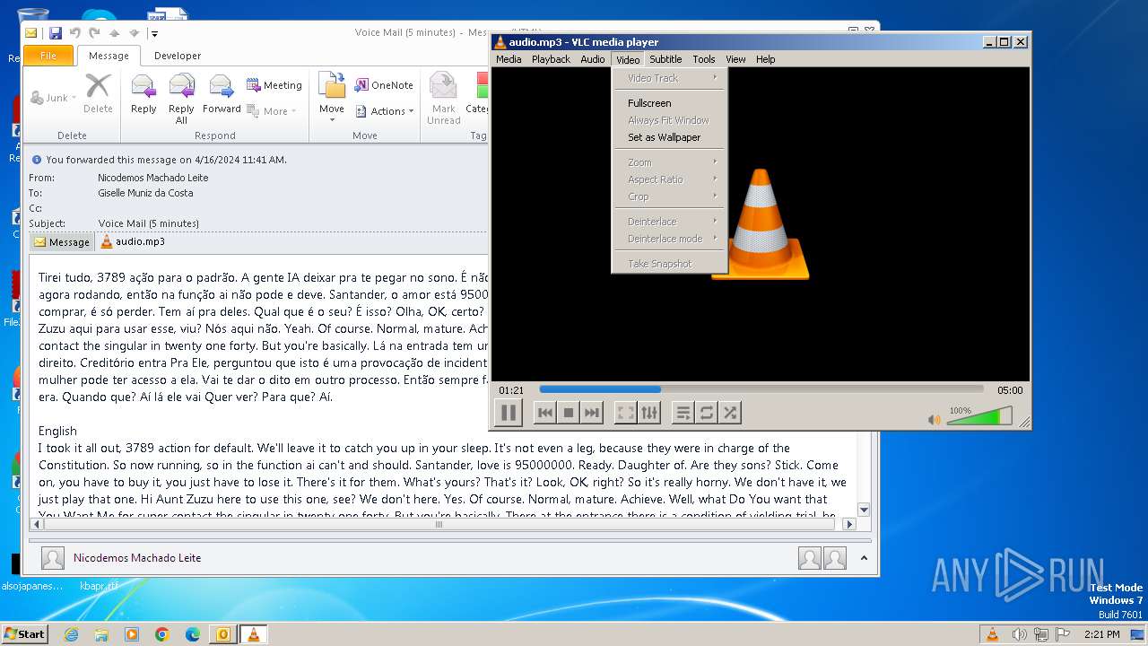Image resolution: width=1148 pixels, height=646 pixels.
Task: Pause playback in VLC
Action: pyautogui.click(x=508, y=413)
